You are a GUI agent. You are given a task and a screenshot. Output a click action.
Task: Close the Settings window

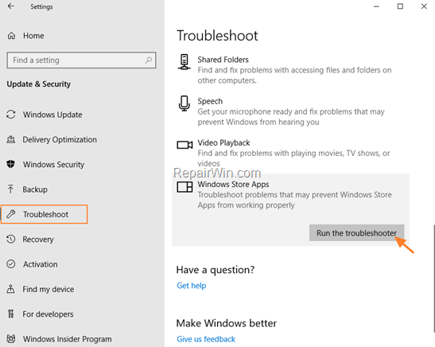tap(424, 6)
